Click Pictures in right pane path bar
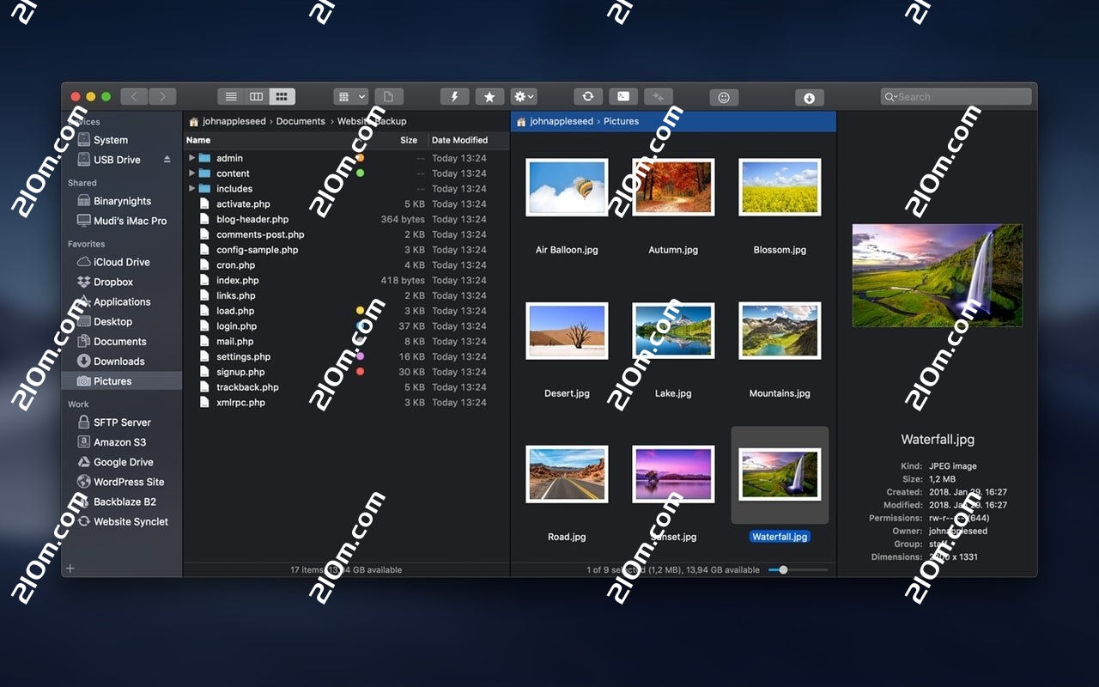The image size is (1099, 687). (621, 121)
